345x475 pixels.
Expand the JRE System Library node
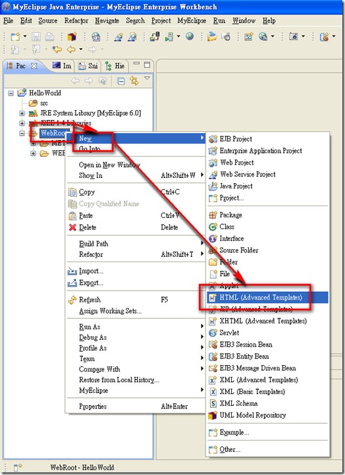click(22, 113)
